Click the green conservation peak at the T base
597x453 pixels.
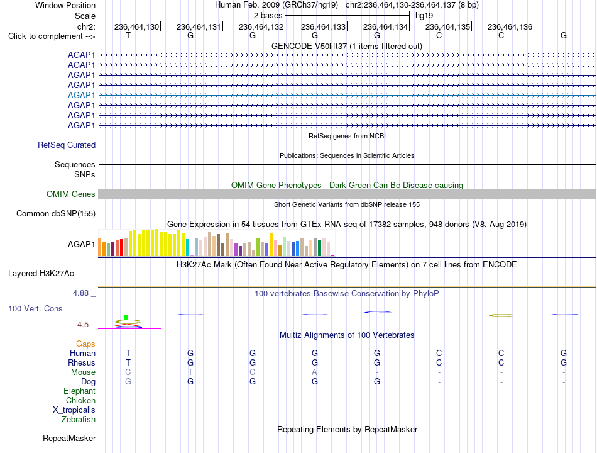[x=126, y=317]
